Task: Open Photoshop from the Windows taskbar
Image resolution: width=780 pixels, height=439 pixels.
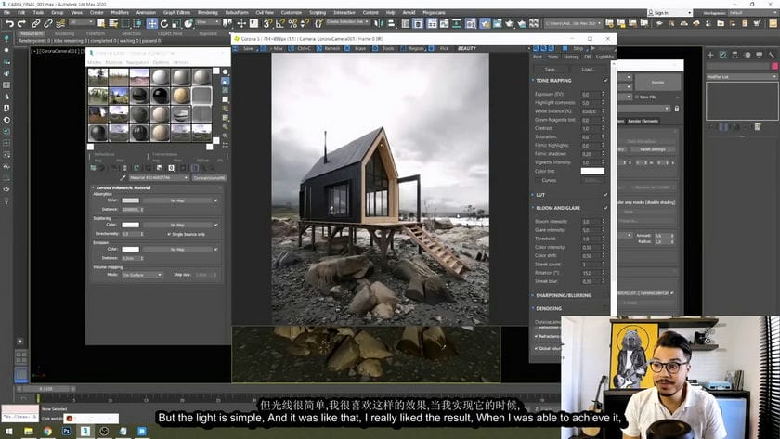Action: 66,431
